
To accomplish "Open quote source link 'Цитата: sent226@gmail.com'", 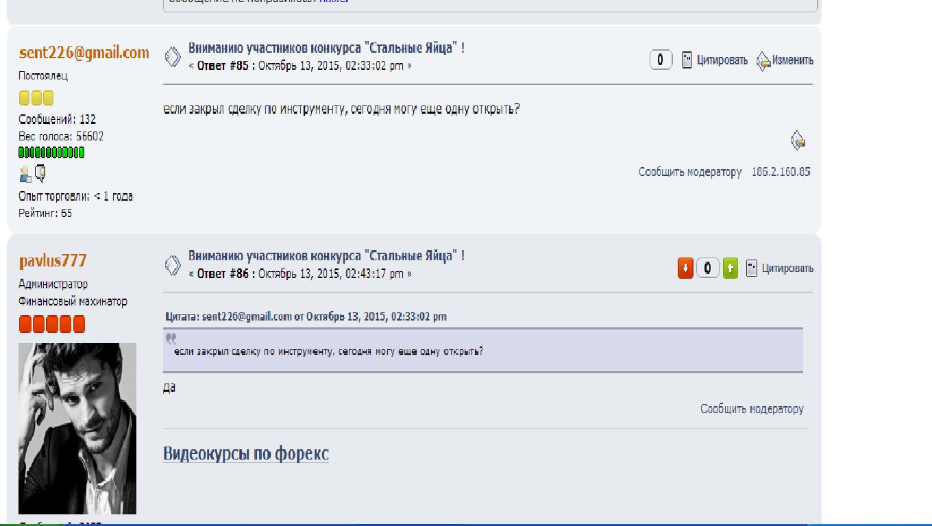I will click(306, 316).
